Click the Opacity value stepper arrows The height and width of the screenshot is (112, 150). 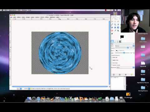tap(134, 48)
